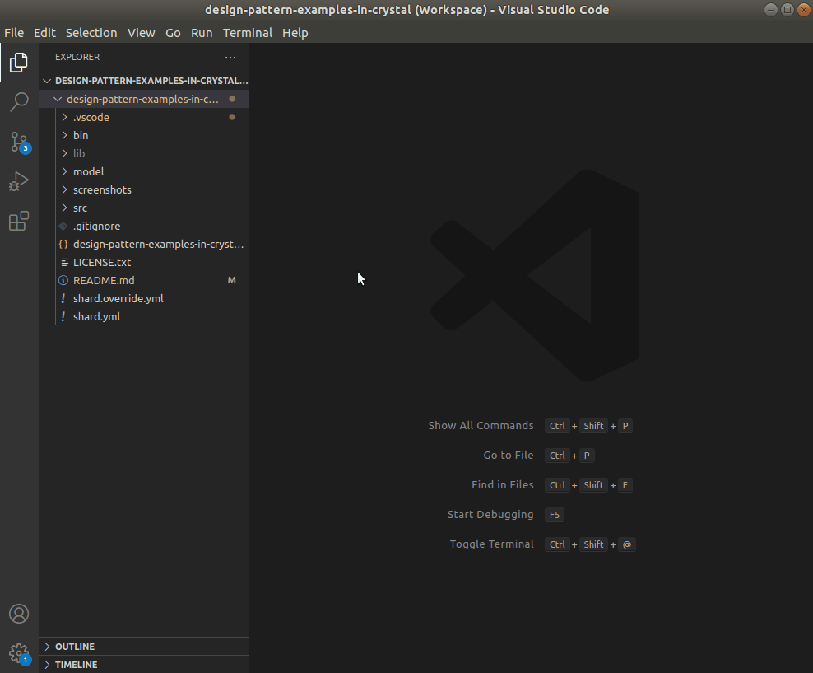
Task: Minimize the Visual Studio Code window
Action: 771,10
